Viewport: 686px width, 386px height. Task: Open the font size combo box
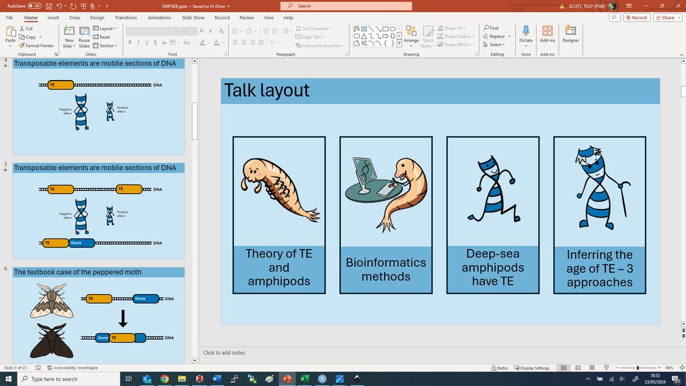pos(189,31)
